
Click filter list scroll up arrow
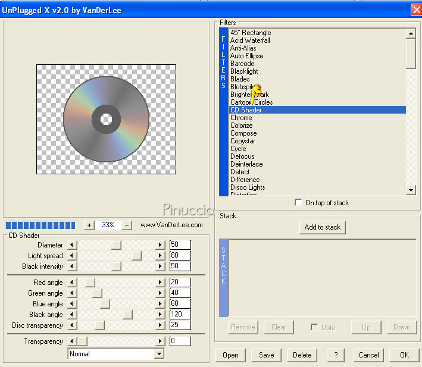coord(411,34)
